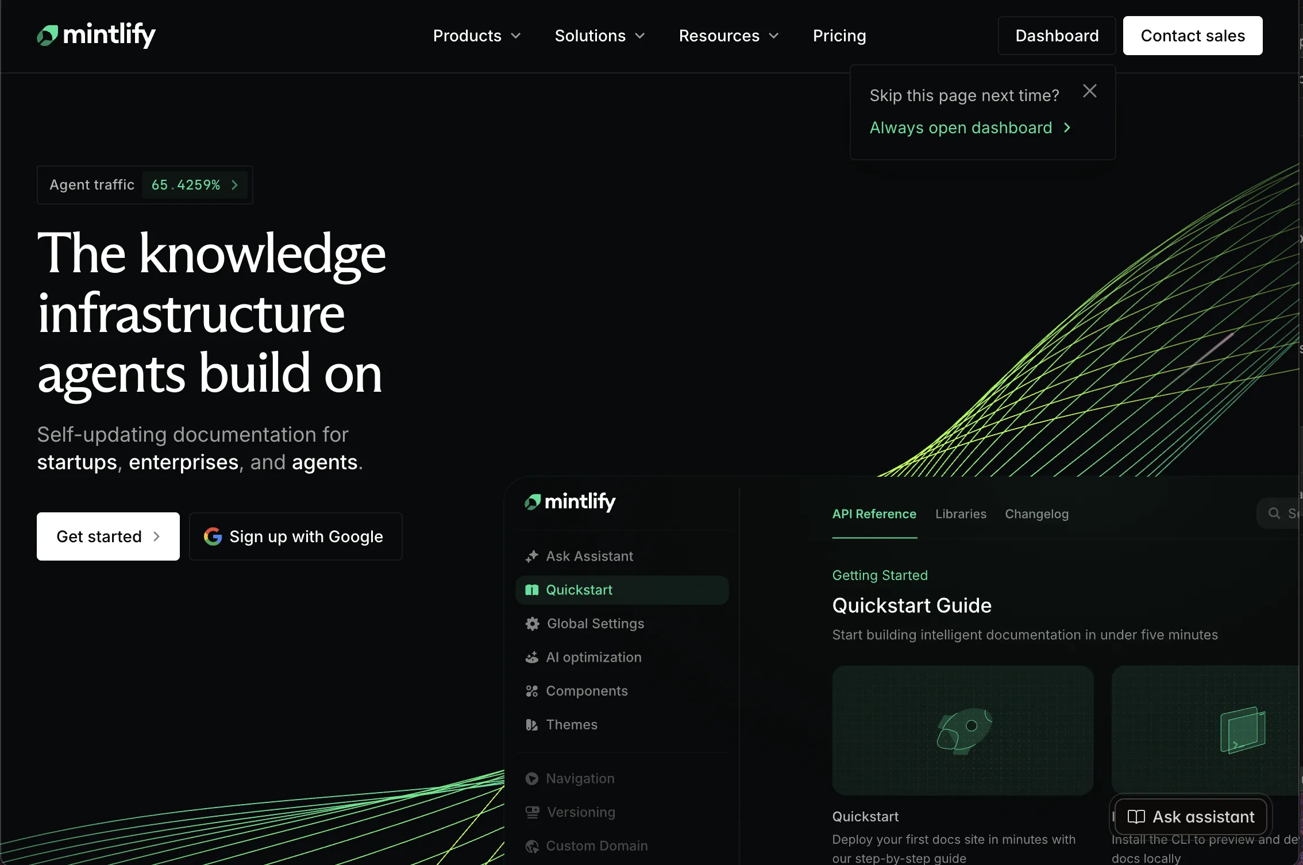
Task: Click the gear icon for Global Settings
Action: (x=532, y=624)
